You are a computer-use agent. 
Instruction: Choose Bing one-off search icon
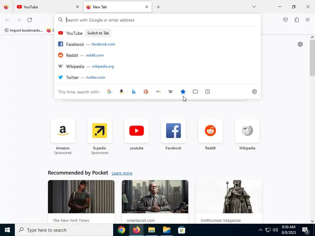tap(134, 92)
